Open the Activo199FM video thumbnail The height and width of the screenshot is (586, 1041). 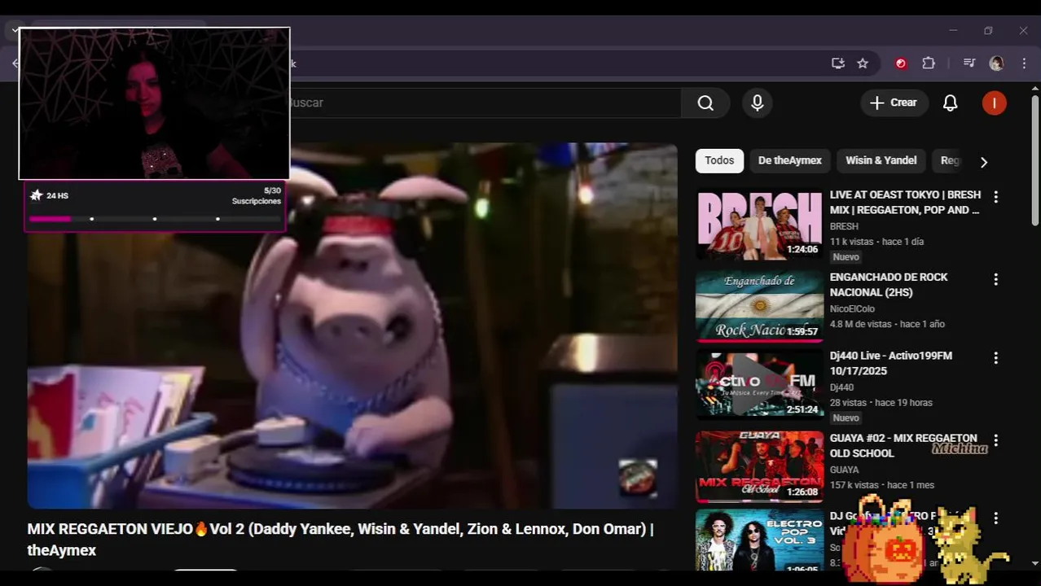pyautogui.click(x=759, y=385)
